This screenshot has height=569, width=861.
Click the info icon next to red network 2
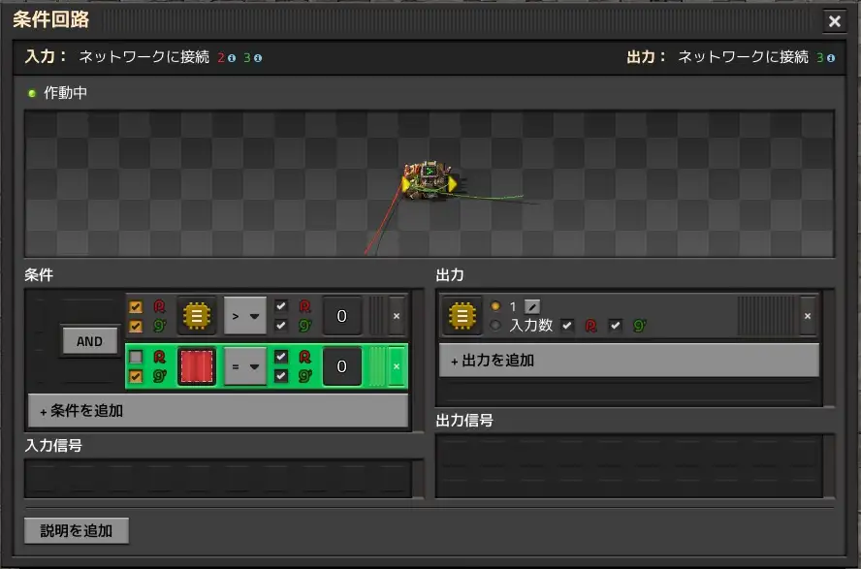pyautogui.click(x=232, y=58)
